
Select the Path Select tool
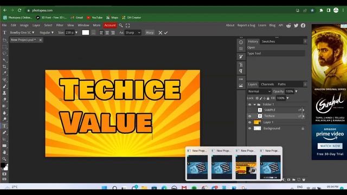pos(4,139)
